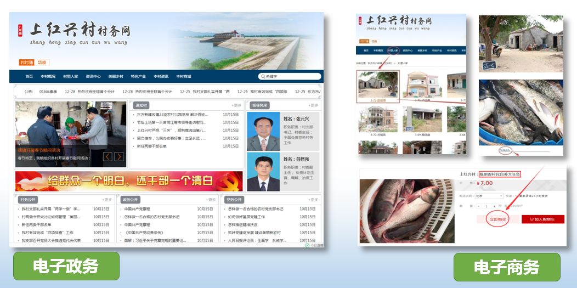Open the 首页 navigation menu item
Viewport: 577px width, 288px height.
click(x=29, y=77)
